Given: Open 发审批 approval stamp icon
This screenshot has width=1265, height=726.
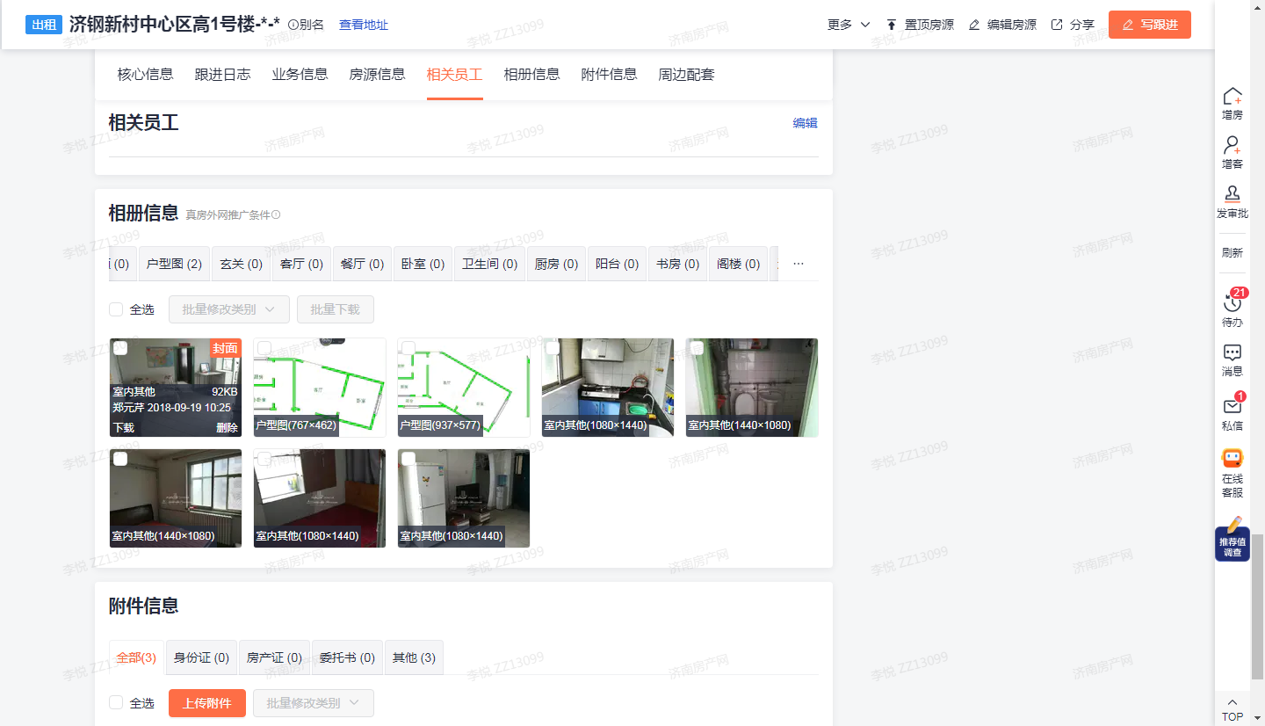Looking at the screenshot, I should point(1232,194).
